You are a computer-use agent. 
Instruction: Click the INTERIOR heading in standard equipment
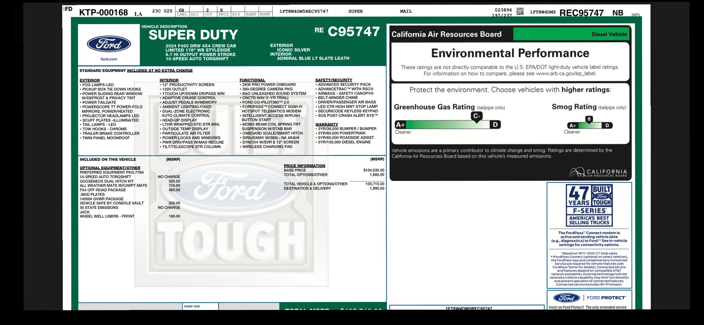tap(169, 80)
